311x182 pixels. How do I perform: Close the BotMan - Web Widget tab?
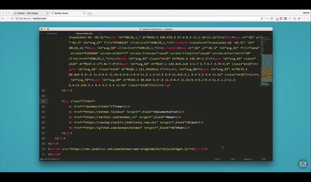(x=48, y=13)
